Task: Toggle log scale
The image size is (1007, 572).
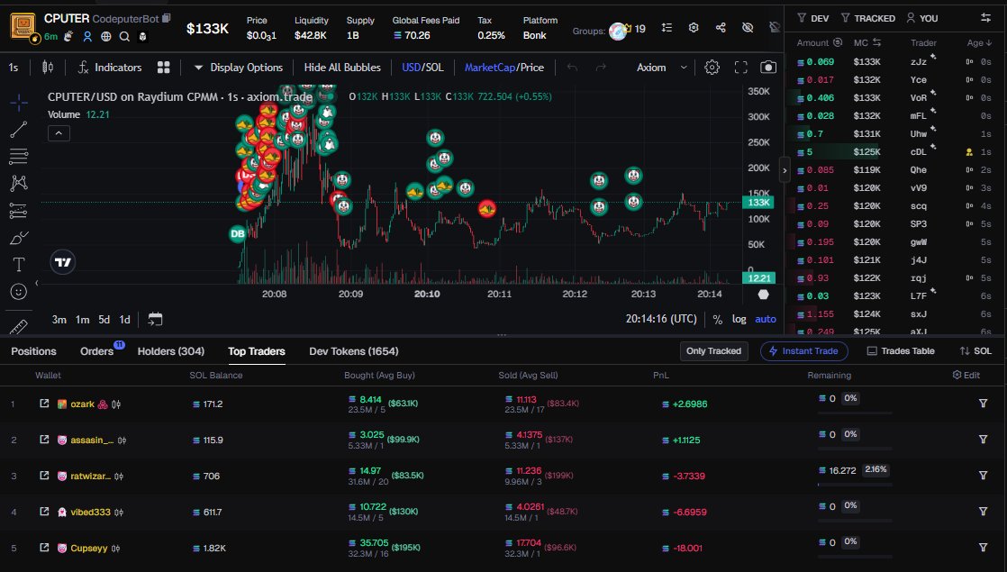Action: [739, 319]
